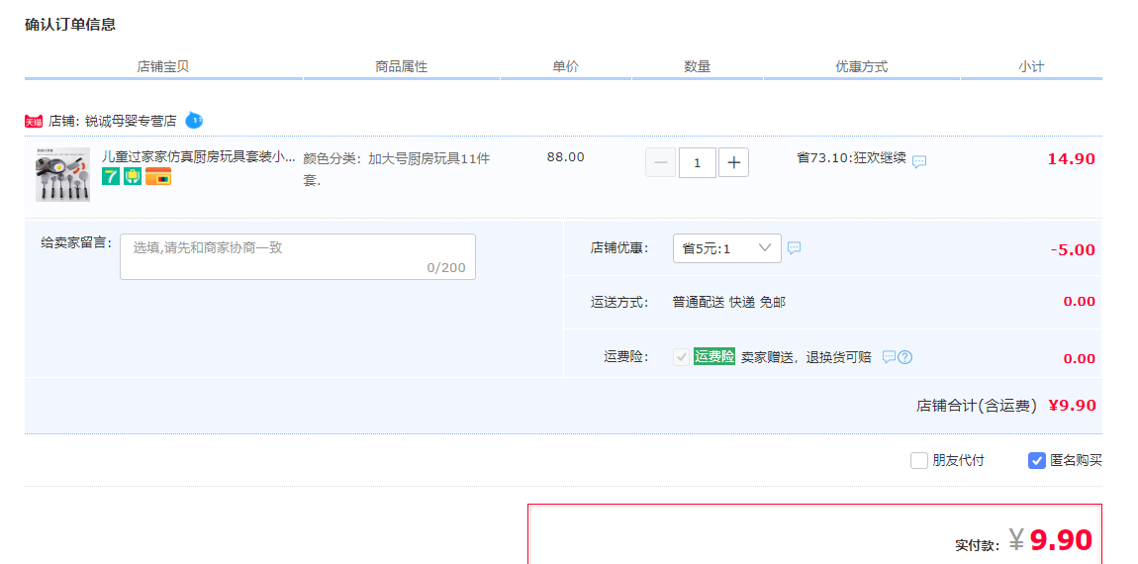Click the 店铺宝贝 column header
1138x564 pixels.
tap(163, 66)
